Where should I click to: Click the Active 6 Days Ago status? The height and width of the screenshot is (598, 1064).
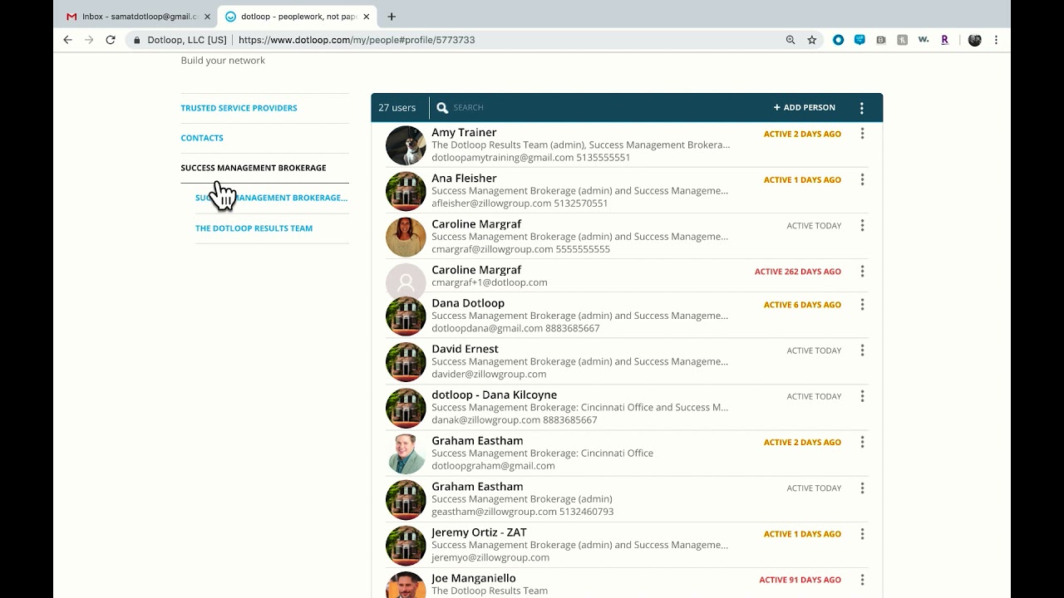click(802, 305)
